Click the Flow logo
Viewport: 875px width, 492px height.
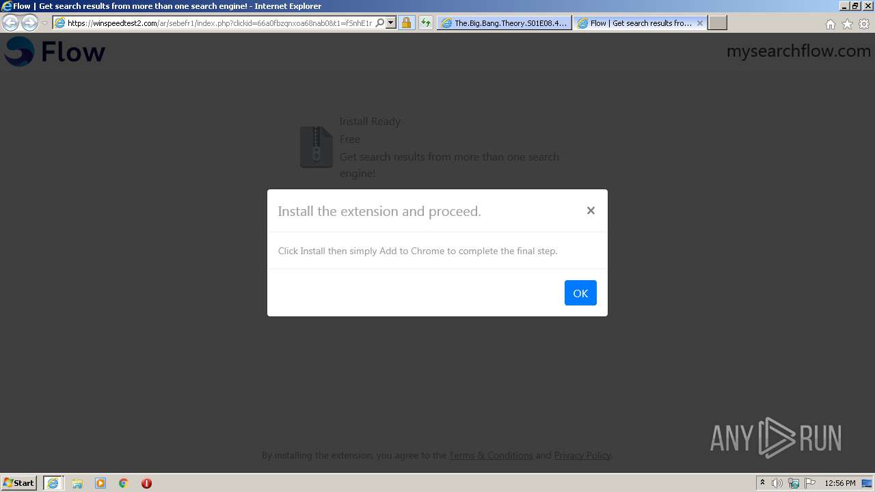pyautogui.click(x=55, y=51)
